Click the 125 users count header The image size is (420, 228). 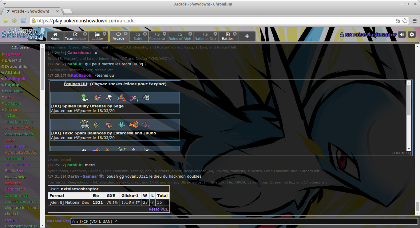[20, 47]
